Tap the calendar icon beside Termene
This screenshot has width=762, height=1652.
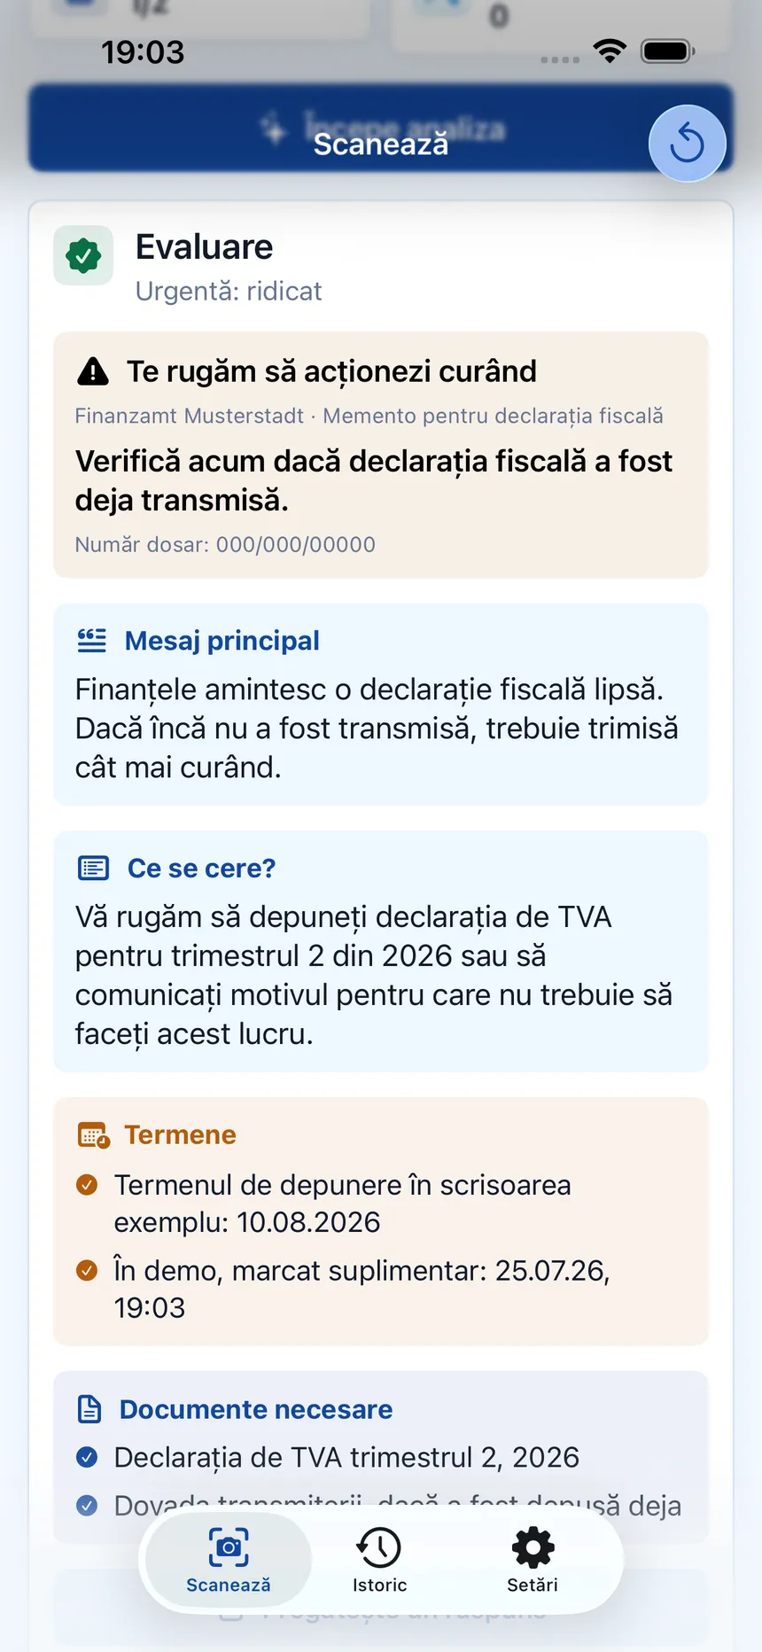pos(93,1135)
